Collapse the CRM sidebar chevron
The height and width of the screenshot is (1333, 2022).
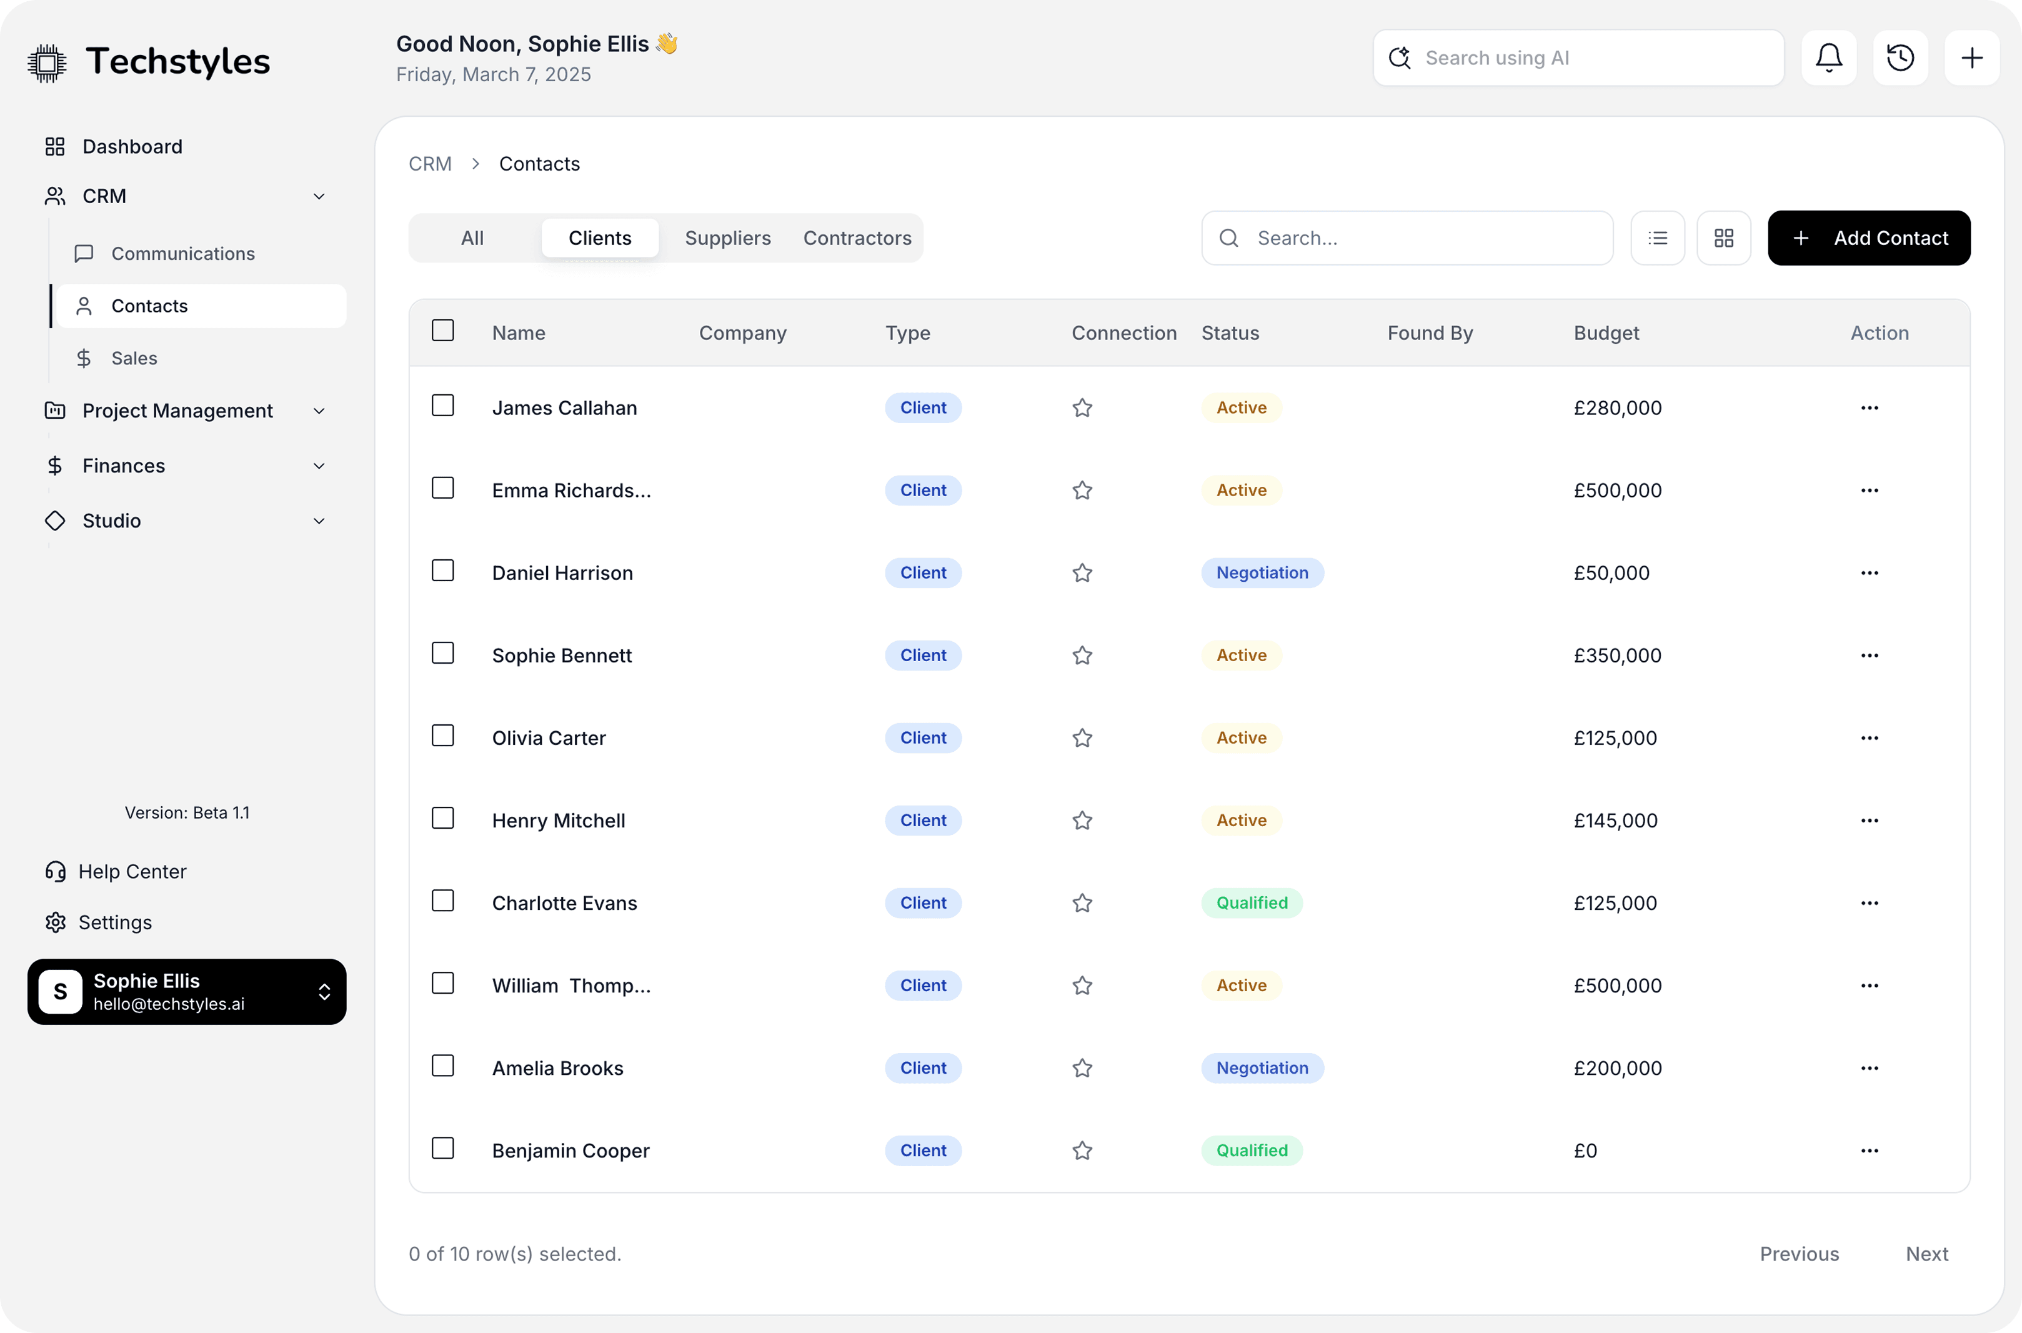tap(319, 196)
